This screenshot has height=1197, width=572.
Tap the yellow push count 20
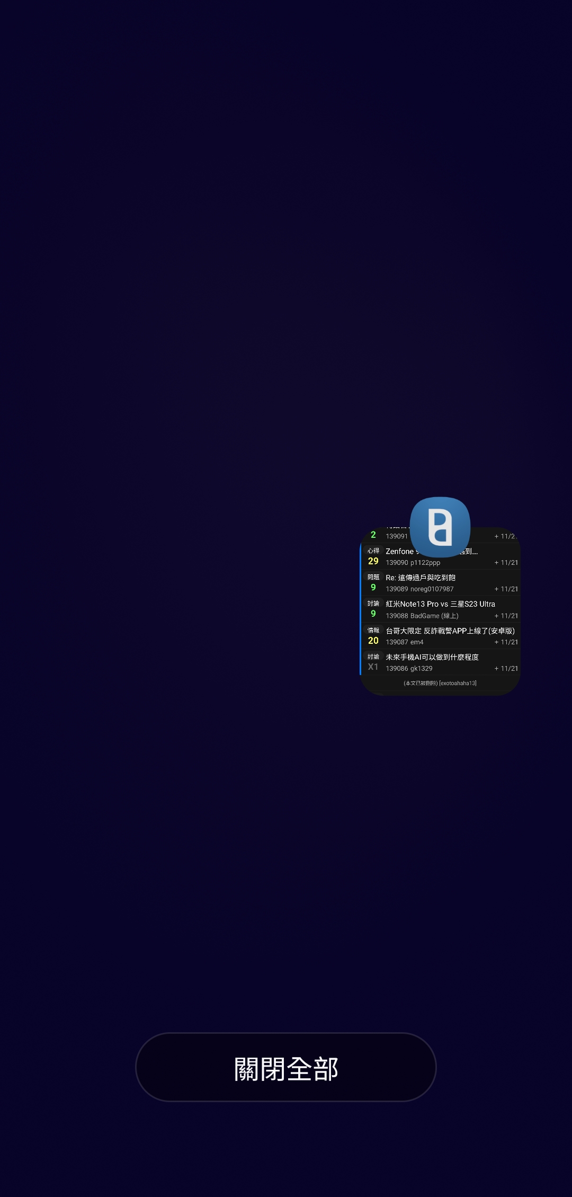(373, 641)
